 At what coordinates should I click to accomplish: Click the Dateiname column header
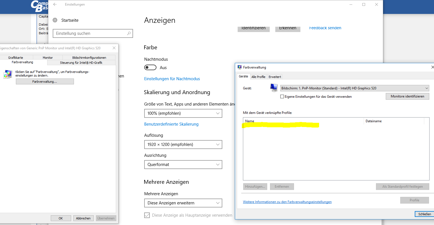(394, 121)
